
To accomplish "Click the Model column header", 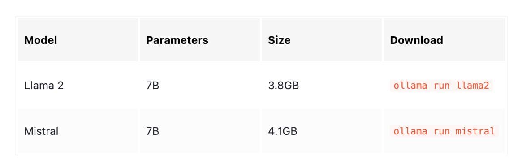I will [41, 40].
